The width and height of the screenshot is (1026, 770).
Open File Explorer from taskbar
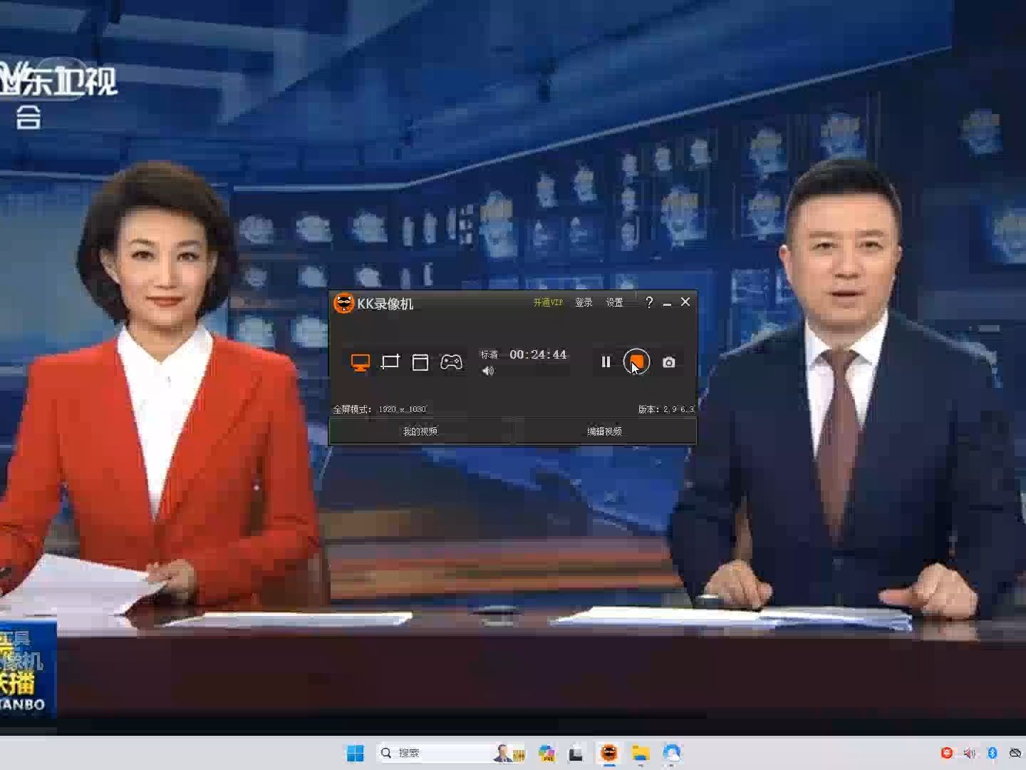coord(641,753)
